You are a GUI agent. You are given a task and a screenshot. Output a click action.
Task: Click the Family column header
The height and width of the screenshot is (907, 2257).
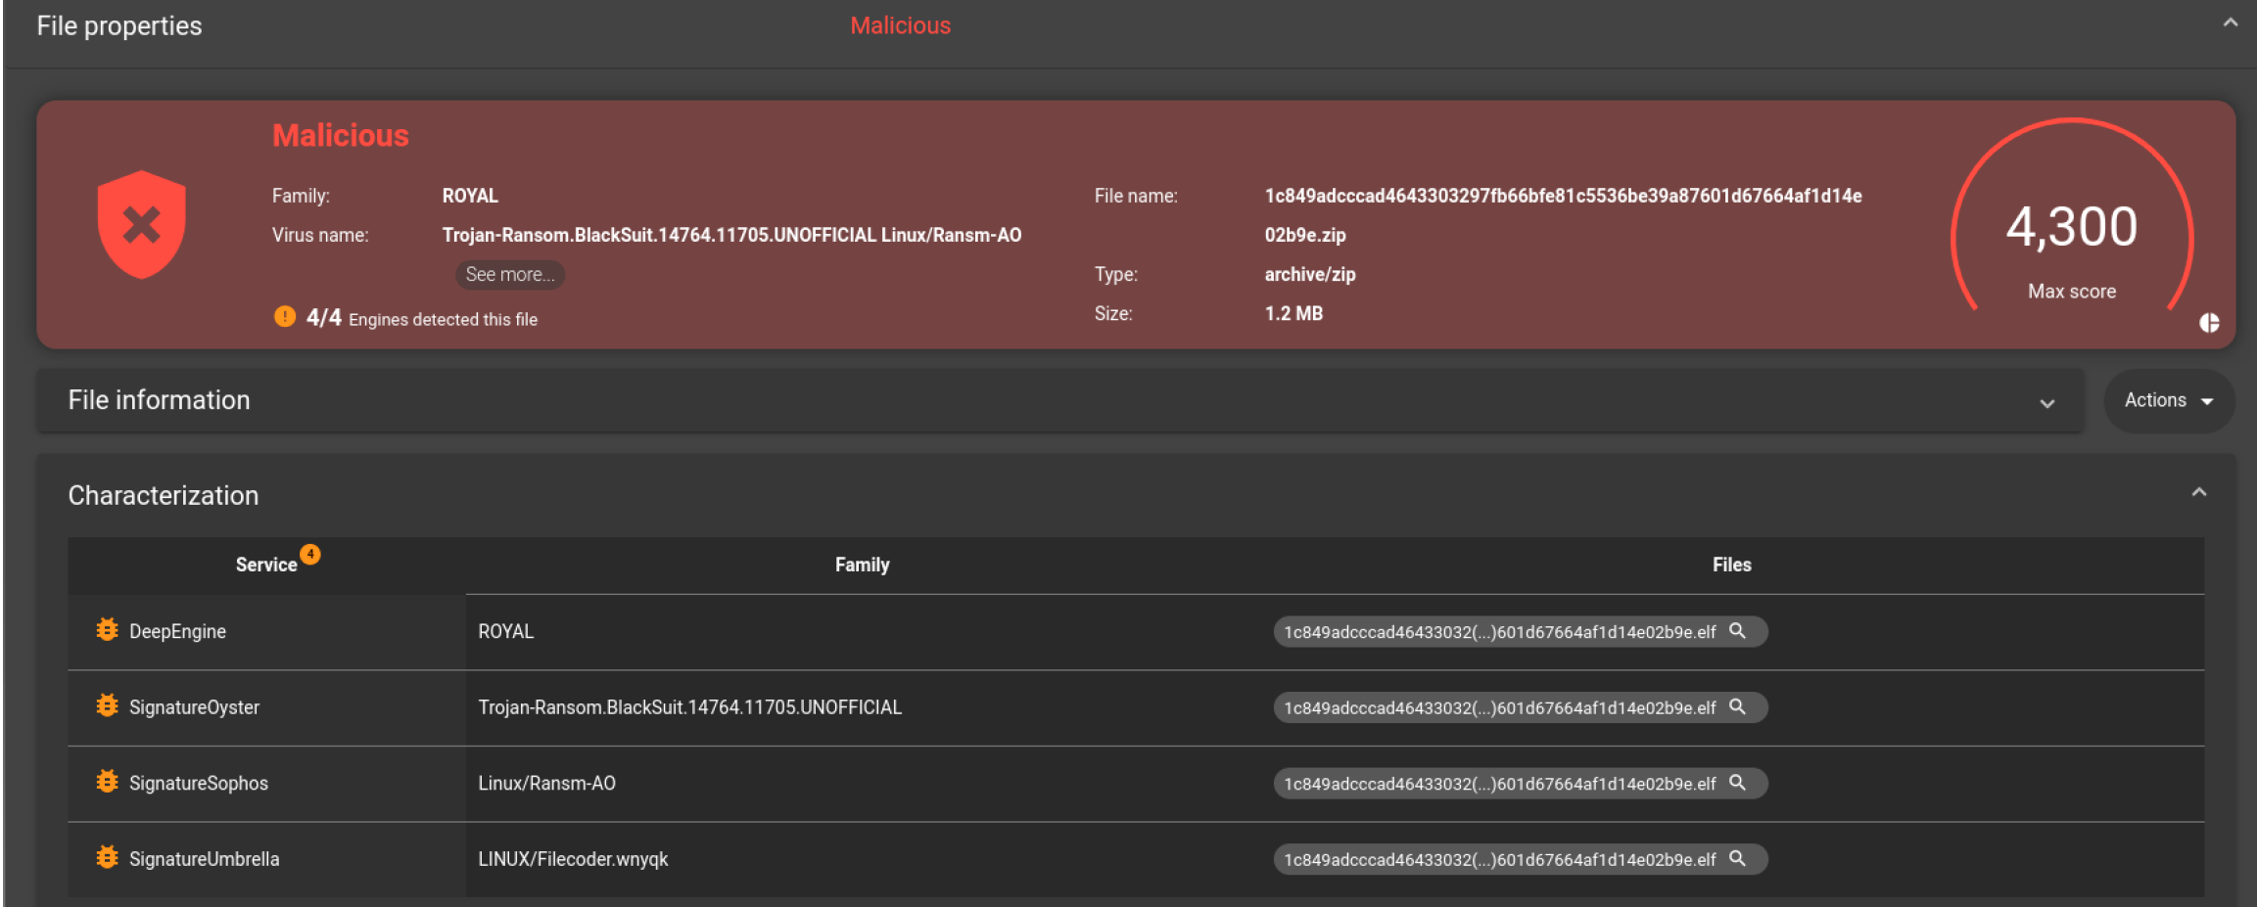(x=862, y=565)
